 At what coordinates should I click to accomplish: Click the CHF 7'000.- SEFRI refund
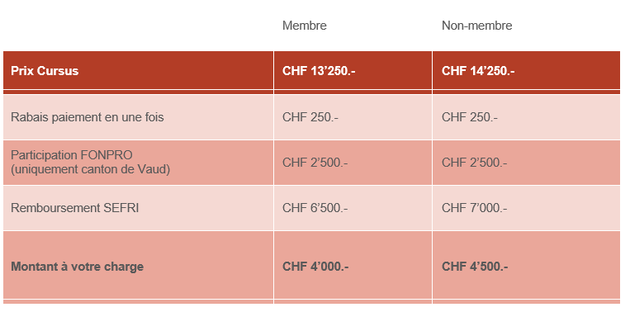click(x=475, y=208)
